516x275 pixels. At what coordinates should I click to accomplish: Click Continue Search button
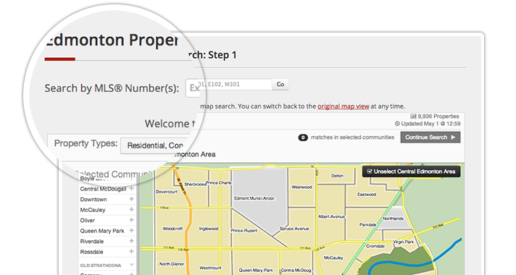(430, 137)
